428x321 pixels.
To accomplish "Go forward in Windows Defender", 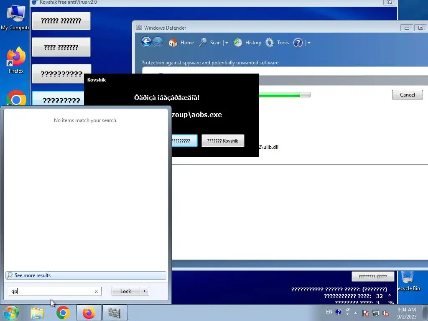I will click(x=158, y=42).
